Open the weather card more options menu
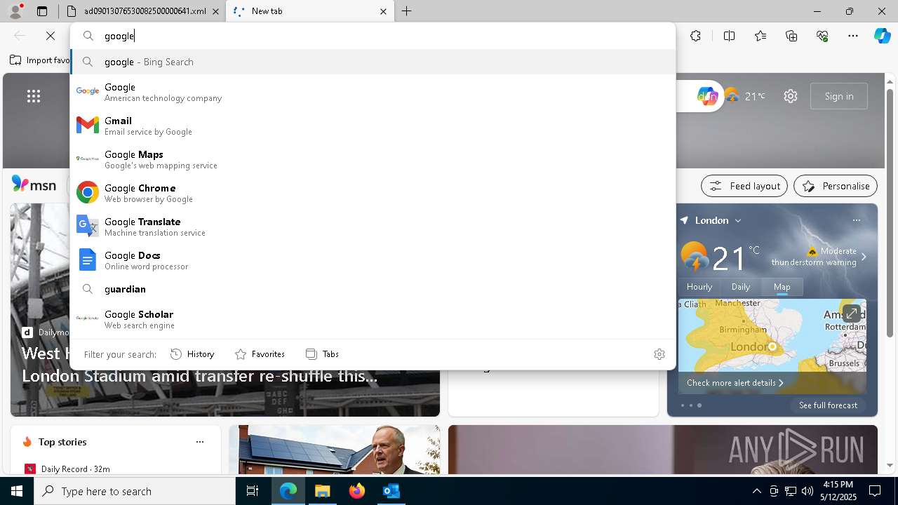898x505 pixels. pyautogui.click(x=856, y=220)
